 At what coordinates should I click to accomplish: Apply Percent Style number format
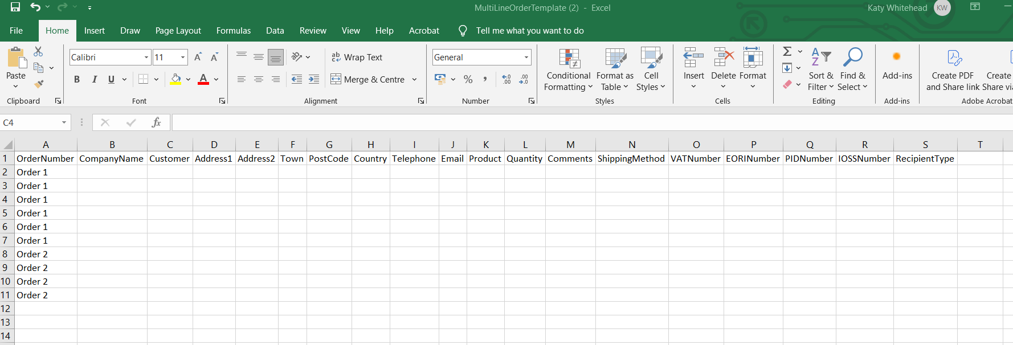tap(468, 80)
